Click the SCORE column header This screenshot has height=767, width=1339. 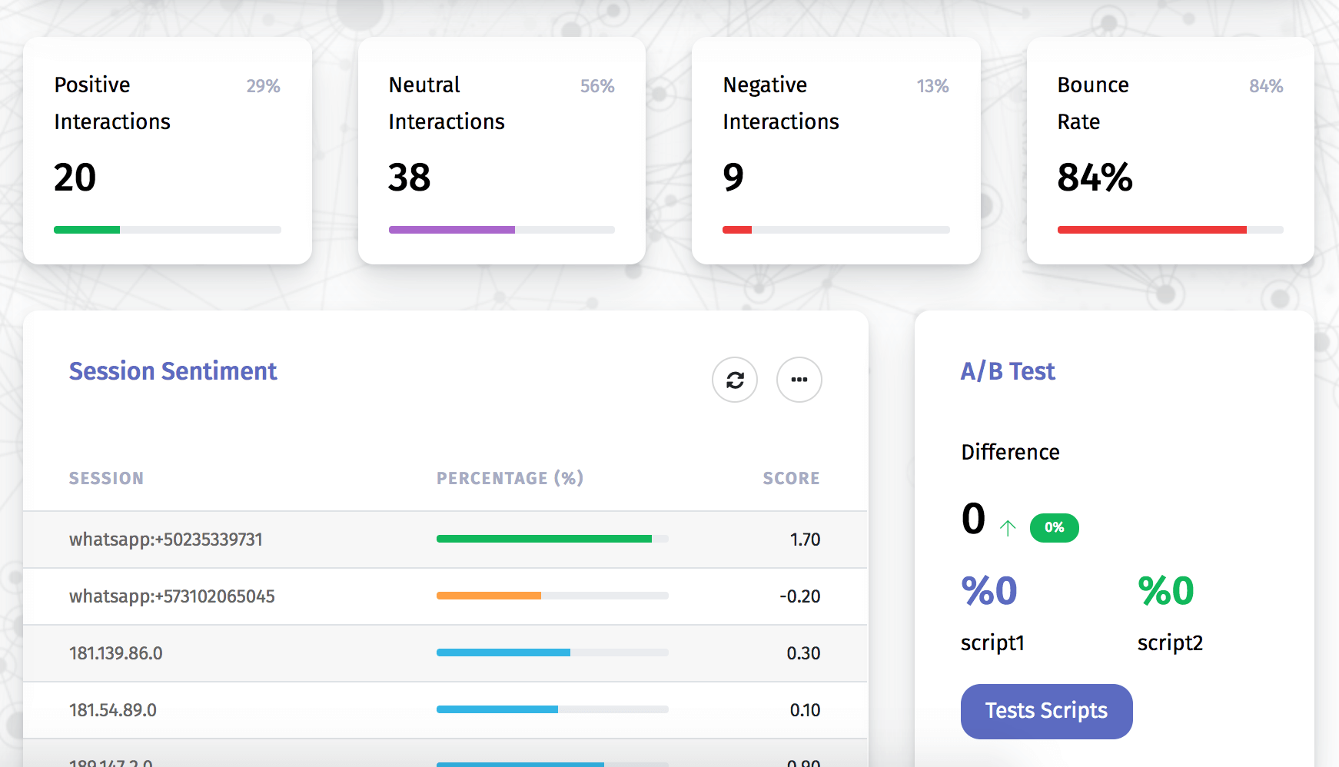pyautogui.click(x=791, y=478)
